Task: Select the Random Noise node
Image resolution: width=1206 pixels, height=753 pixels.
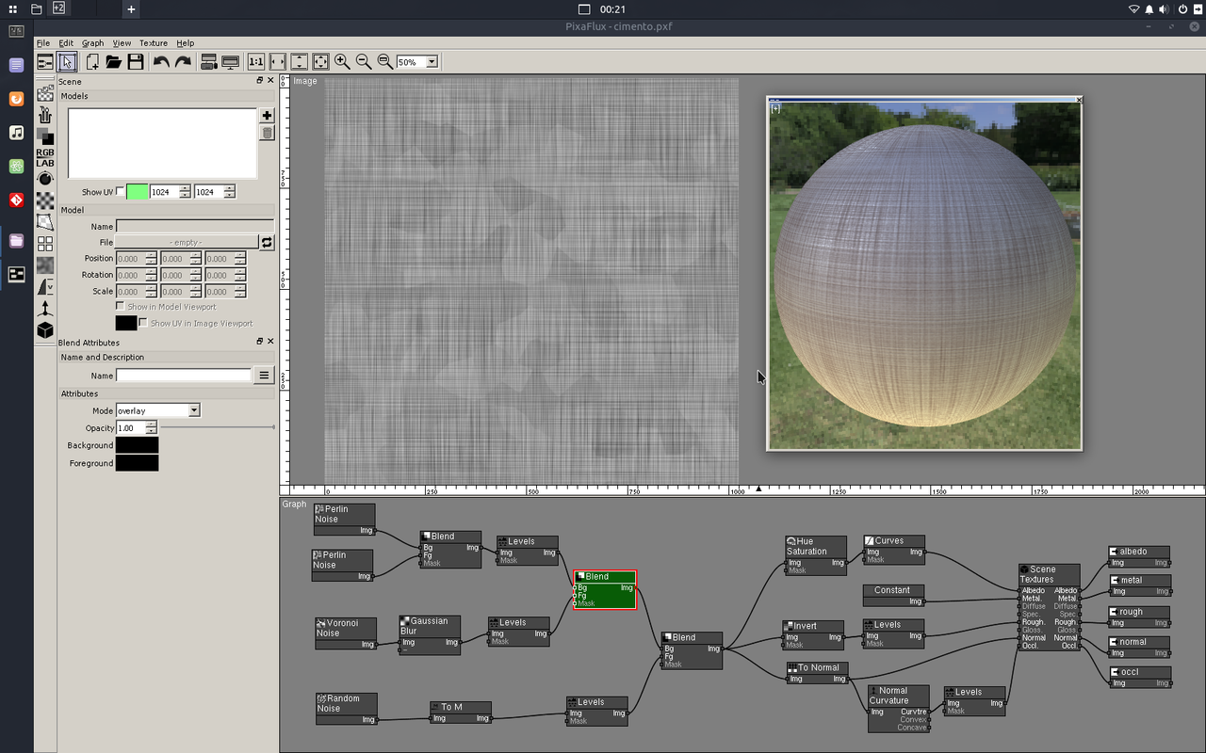Action: tap(347, 709)
